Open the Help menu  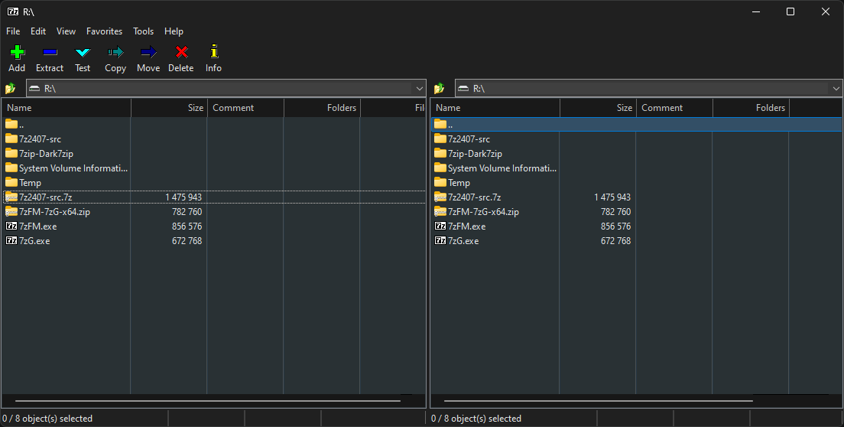pyautogui.click(x=174, y=31)
